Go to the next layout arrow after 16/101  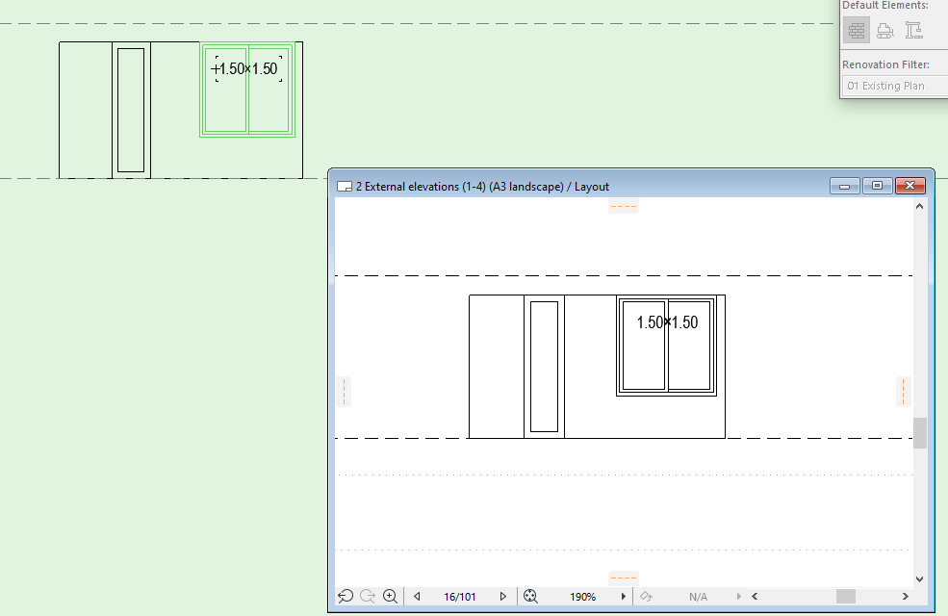pos(502,597)
